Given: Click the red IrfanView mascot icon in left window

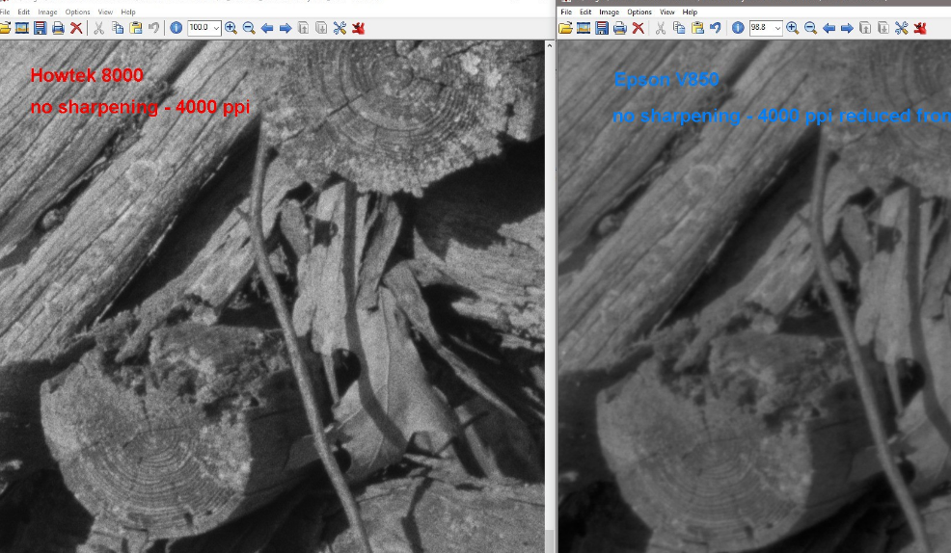Looking at the screenshot, I should 360,28.
